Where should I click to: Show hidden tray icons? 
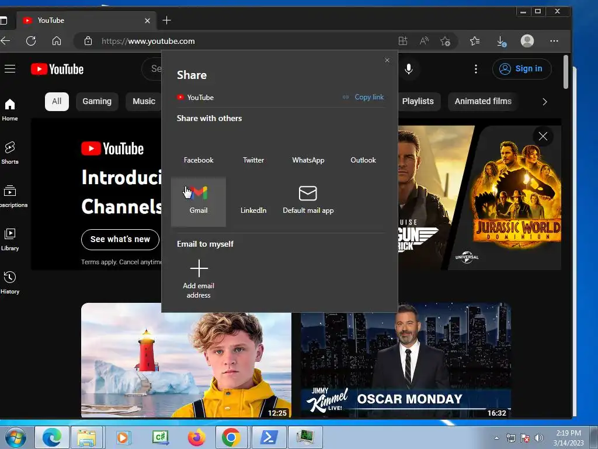pyautogui.click(x=496, y=438)
